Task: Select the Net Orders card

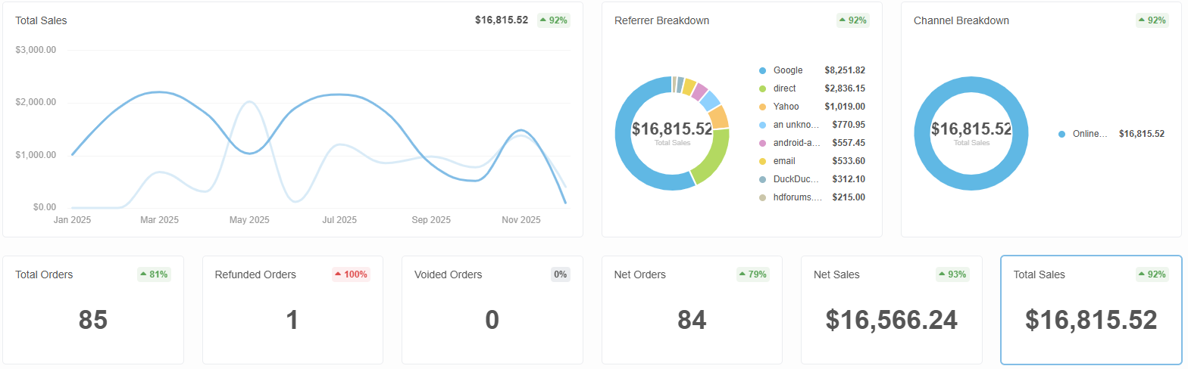Action: (x=692, y=310)
